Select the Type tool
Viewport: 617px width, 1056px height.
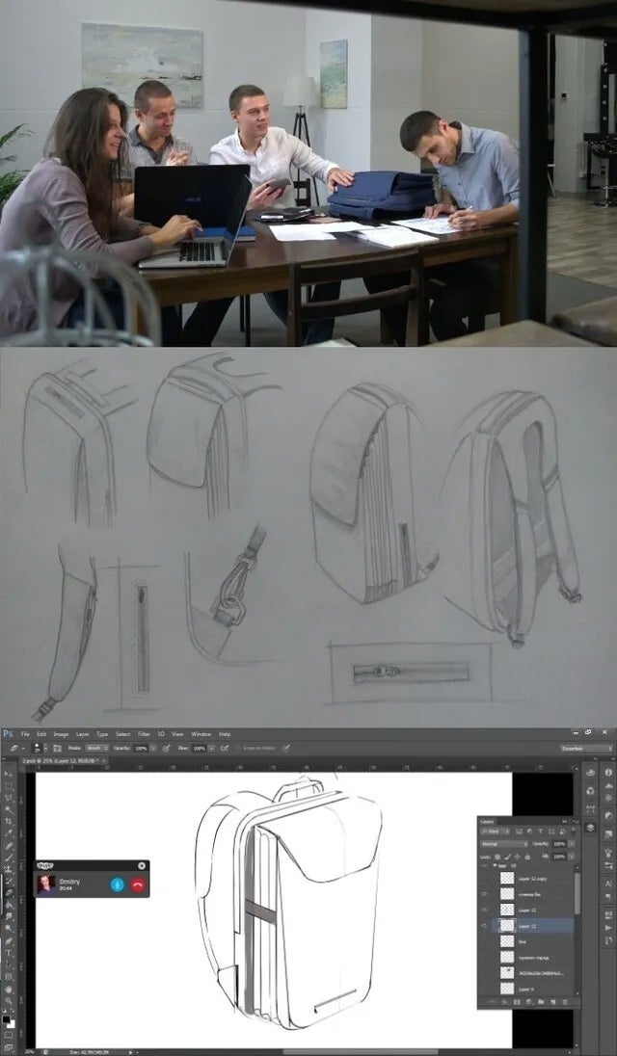pyautogui.click(x=8, y=952)
